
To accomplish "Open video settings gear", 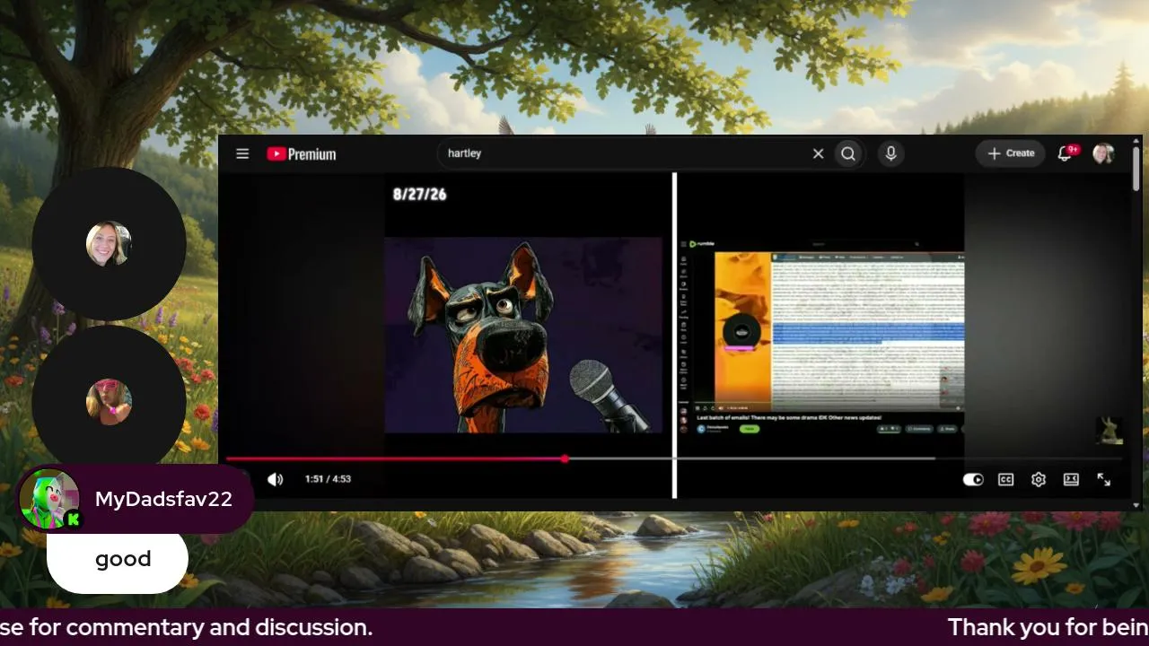I will click(1039, 479).
